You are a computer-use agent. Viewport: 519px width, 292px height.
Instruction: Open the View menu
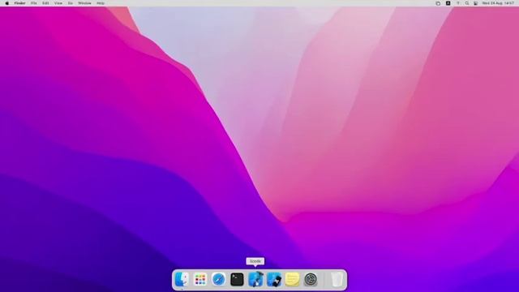click(58, 3)
